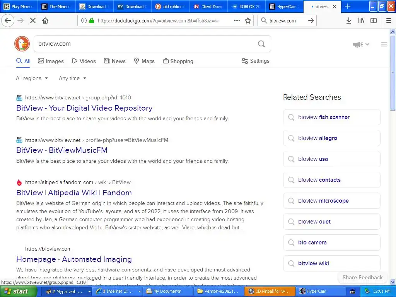
Task: Open the browser hamburger menu
Action: [389, 20]
